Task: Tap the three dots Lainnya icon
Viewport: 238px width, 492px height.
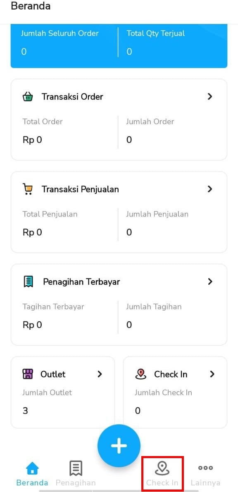Action: (x=206, y=468)
